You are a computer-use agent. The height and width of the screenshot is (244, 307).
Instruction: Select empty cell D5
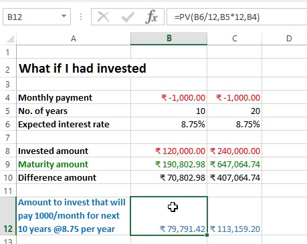284,111
